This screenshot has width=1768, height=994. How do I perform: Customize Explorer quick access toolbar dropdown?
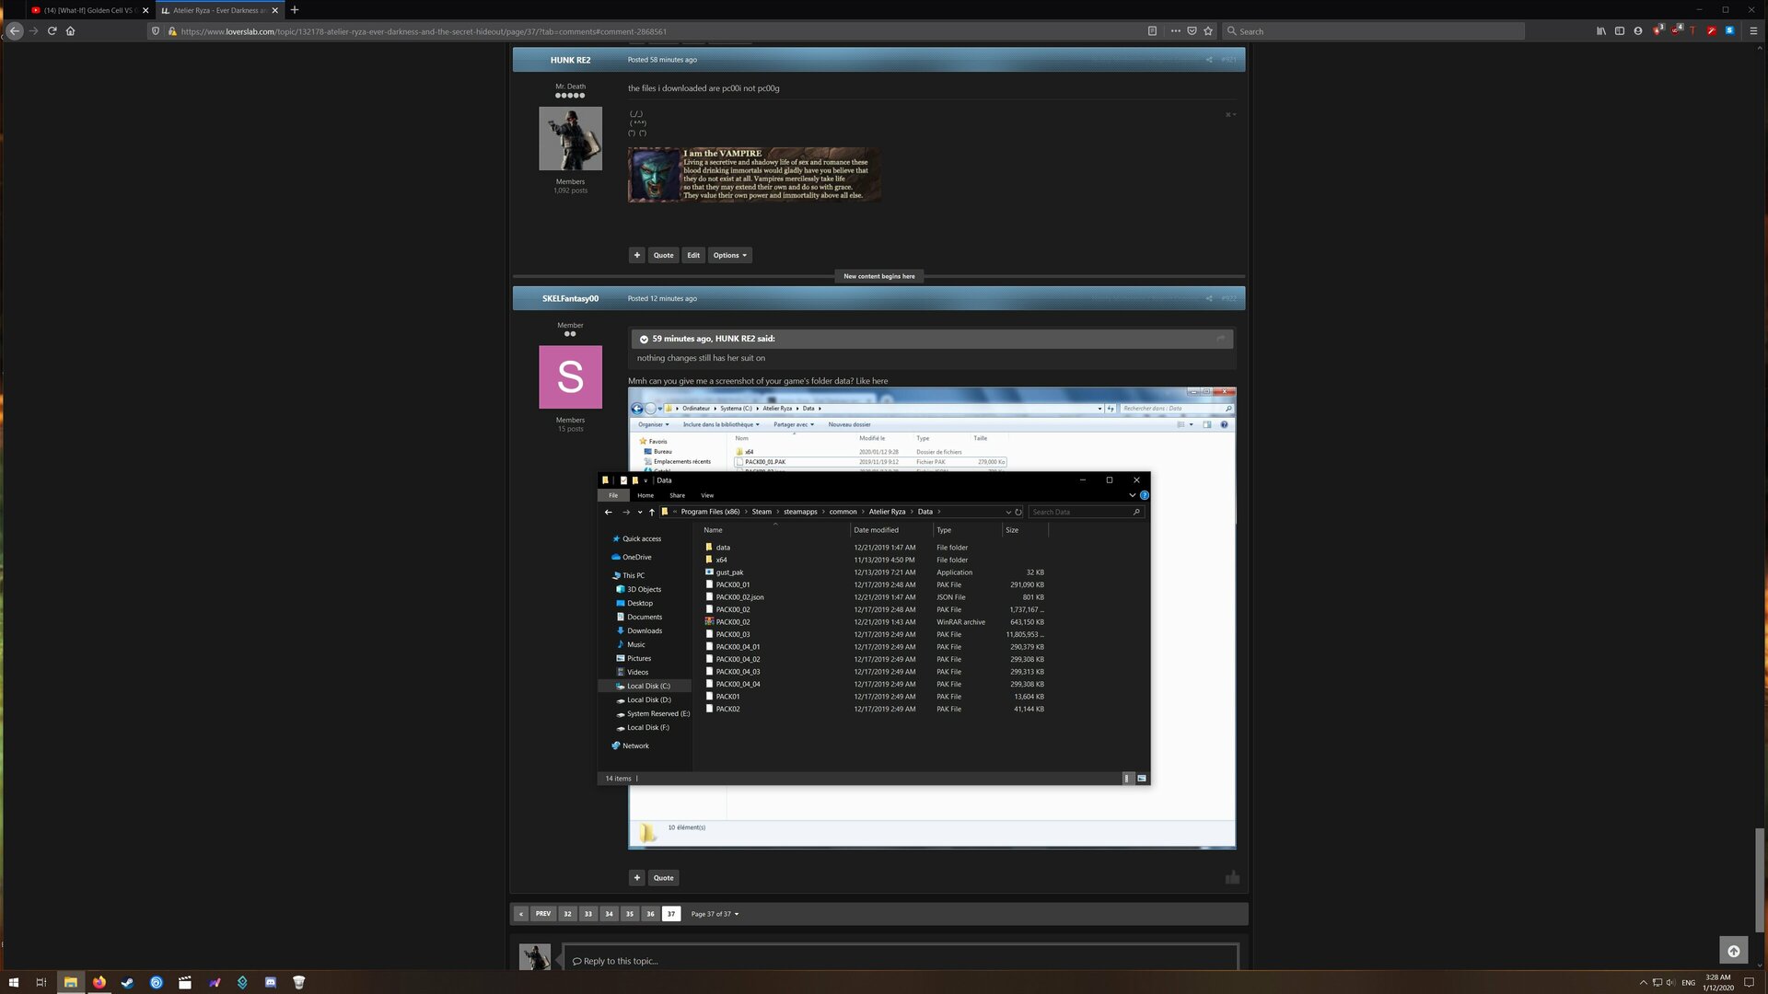tap(646, 480)
